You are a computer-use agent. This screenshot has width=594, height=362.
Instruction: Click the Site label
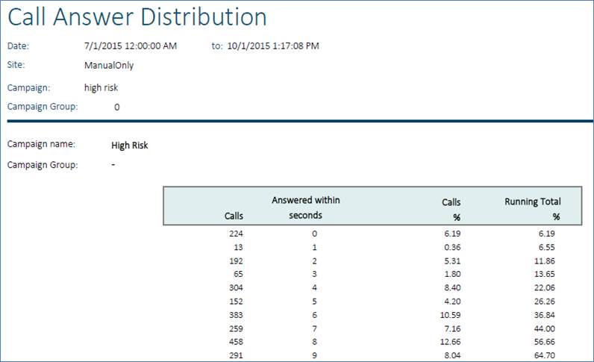click(x=16, y=65)
